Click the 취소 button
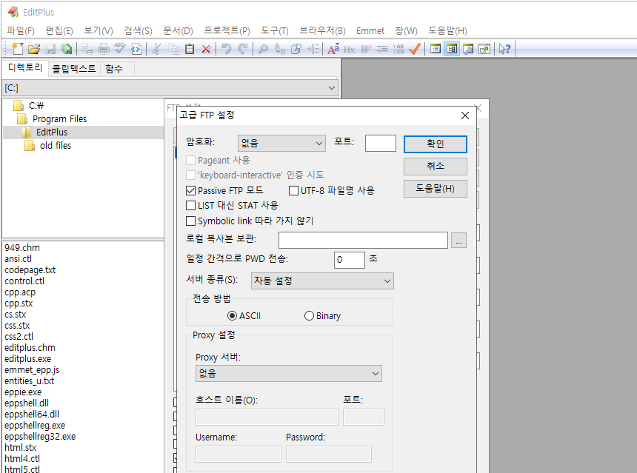This screenshot has height=473, width=637. tap(435, 166)
